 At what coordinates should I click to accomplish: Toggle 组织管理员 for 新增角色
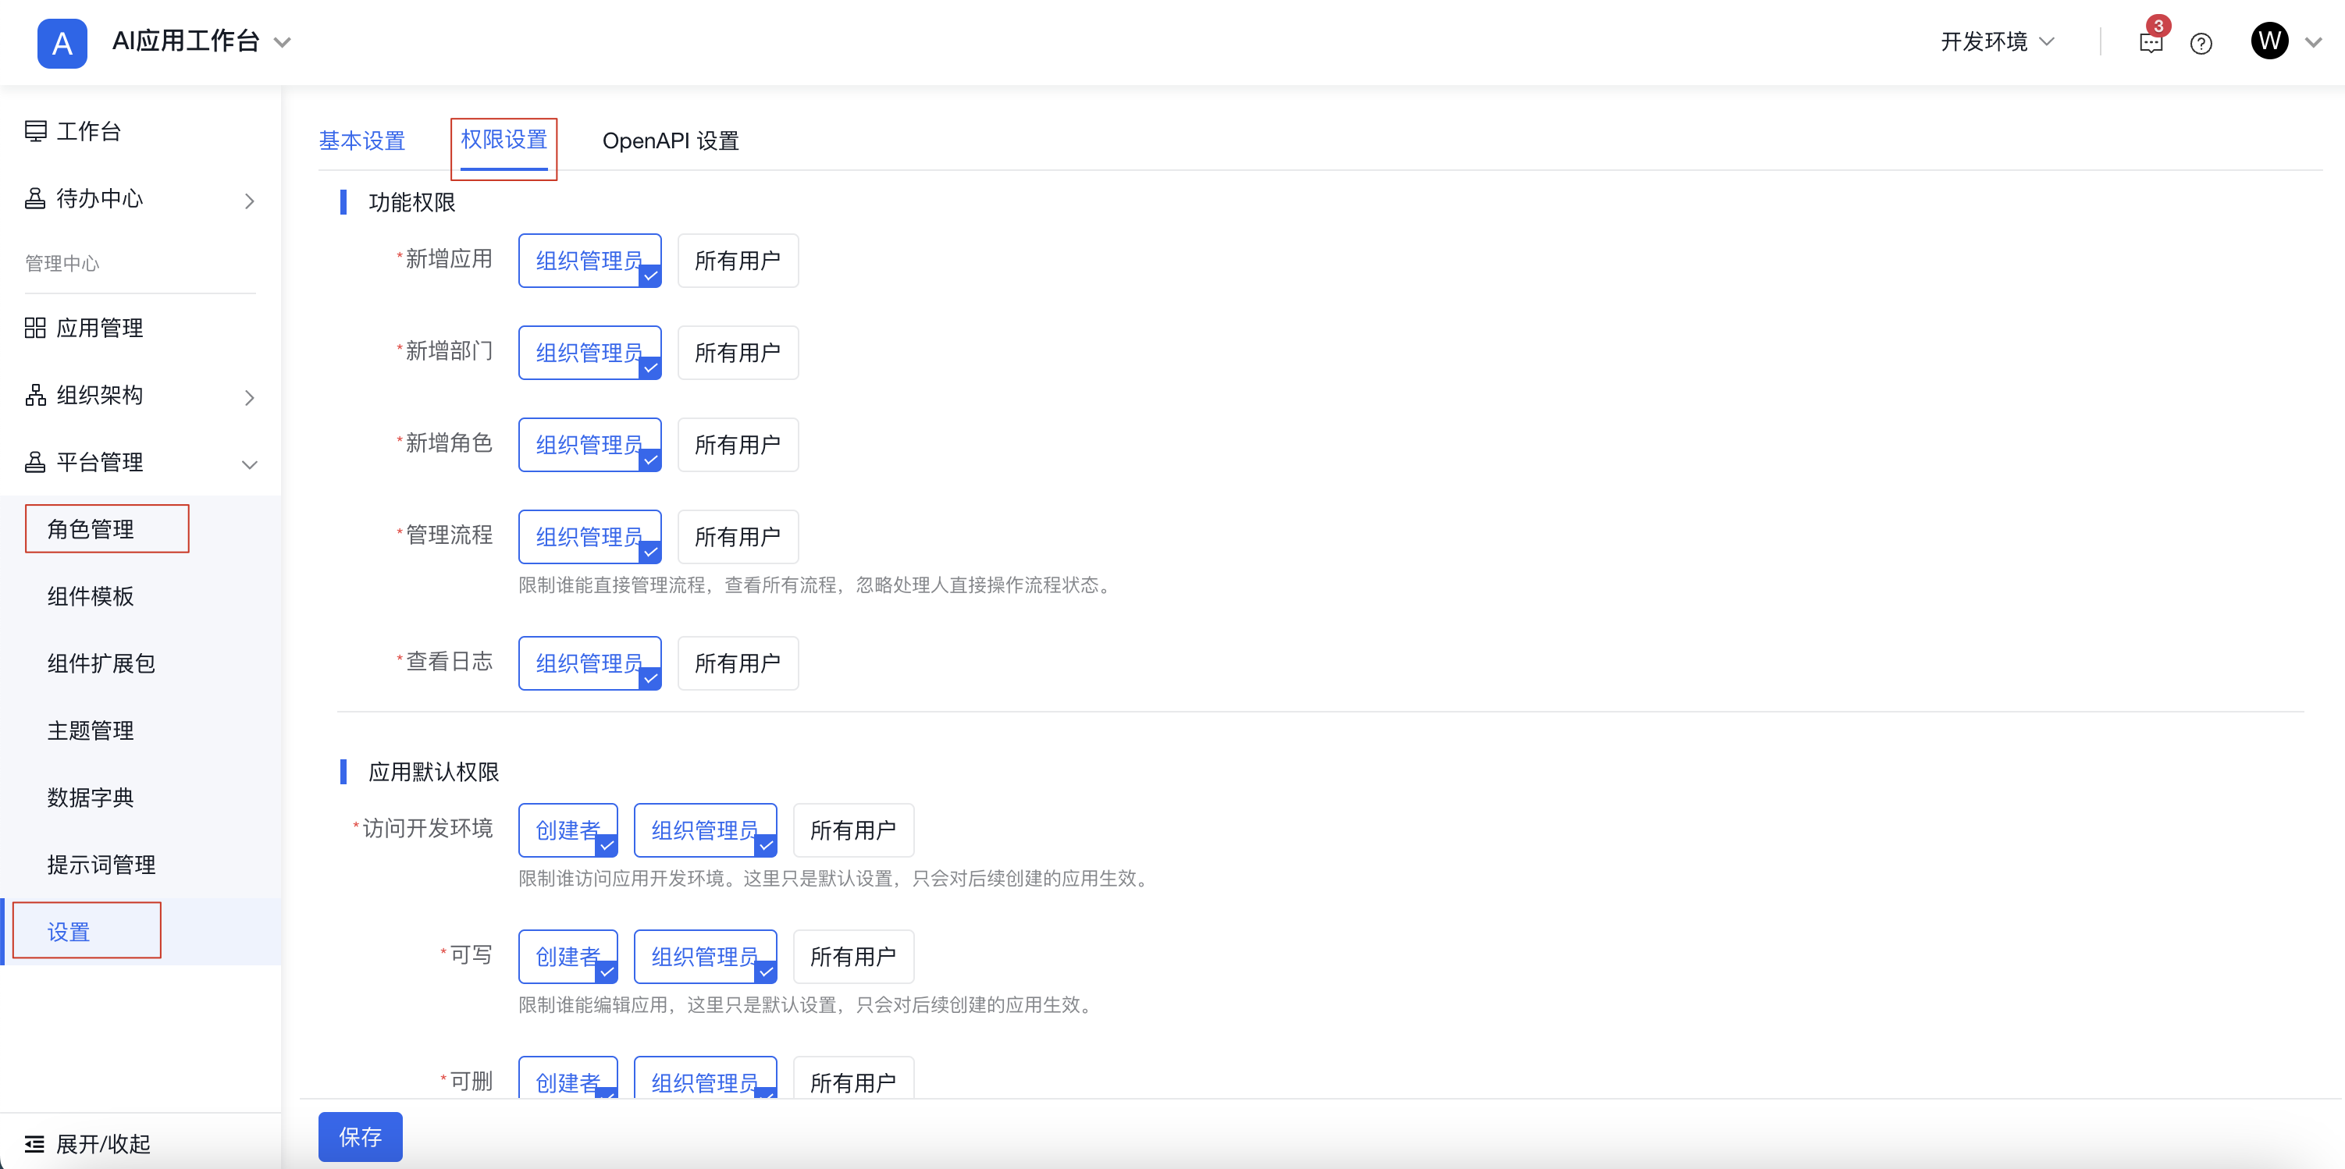tap(590, 445)
